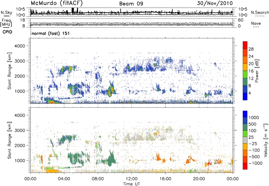
Task: Click the 'Slant Range [km]' label of the power panel
Action: [9, 71]
